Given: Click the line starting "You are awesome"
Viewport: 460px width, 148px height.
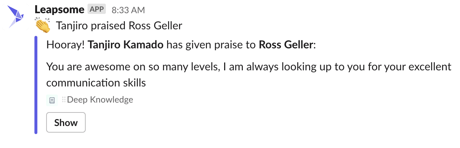Looking at the screenshot, I should [249, 67].
